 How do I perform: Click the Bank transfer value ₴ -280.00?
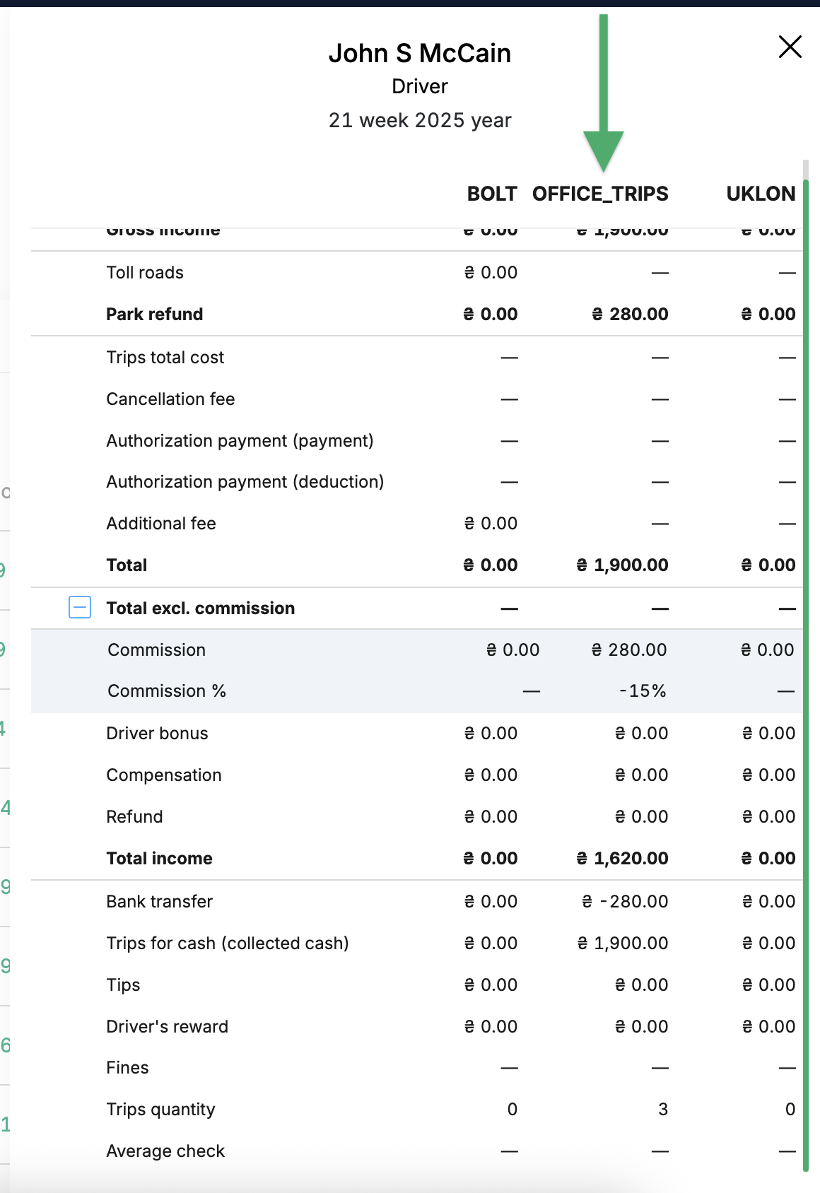(x=625, y=902)
